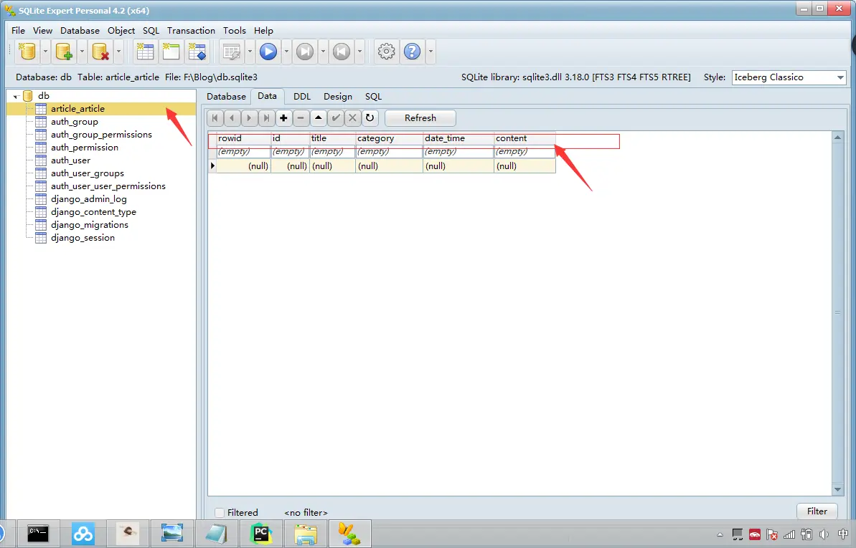Open the File menu
The width and height of the screenshot is (856, 548).
point(18,31)
